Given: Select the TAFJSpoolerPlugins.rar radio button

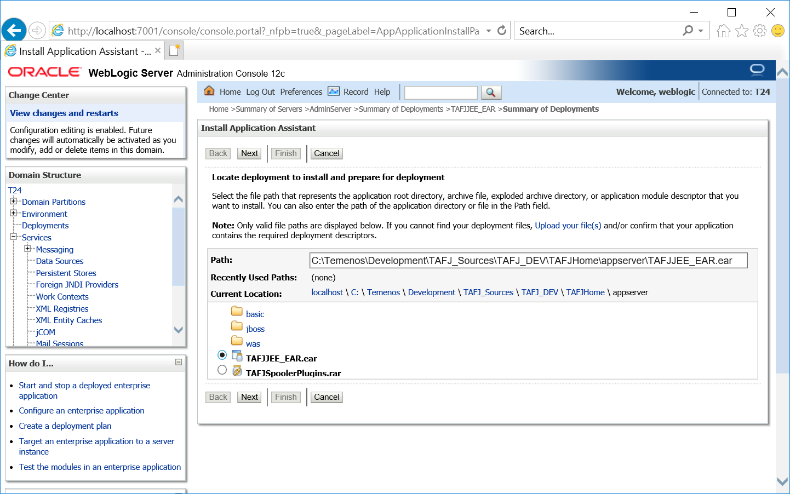Looking at the screenshot, I should [222, 370].
